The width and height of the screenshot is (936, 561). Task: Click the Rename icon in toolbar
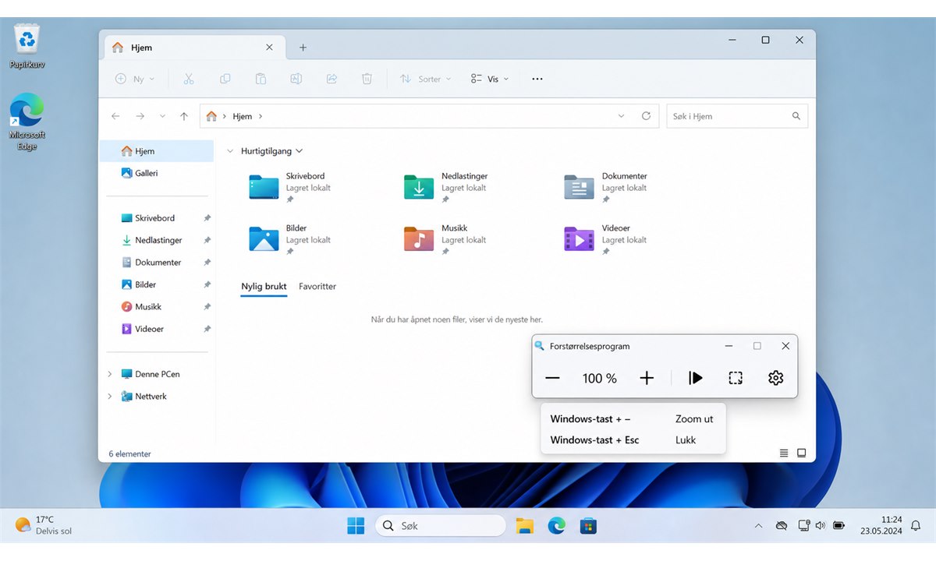pos(296,79)
